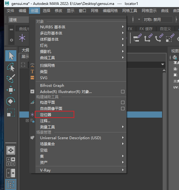
Task: Open options box for 构造平面
Action: coord(123,103)
